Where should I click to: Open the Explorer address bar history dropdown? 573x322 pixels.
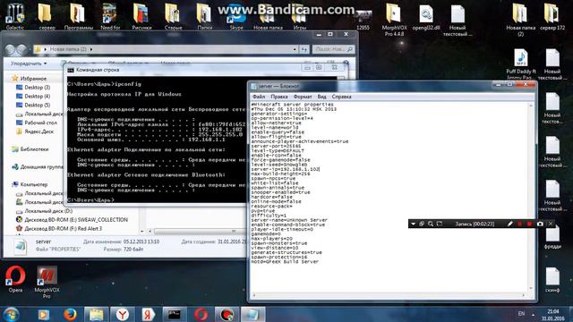click(x=295, y=49)
